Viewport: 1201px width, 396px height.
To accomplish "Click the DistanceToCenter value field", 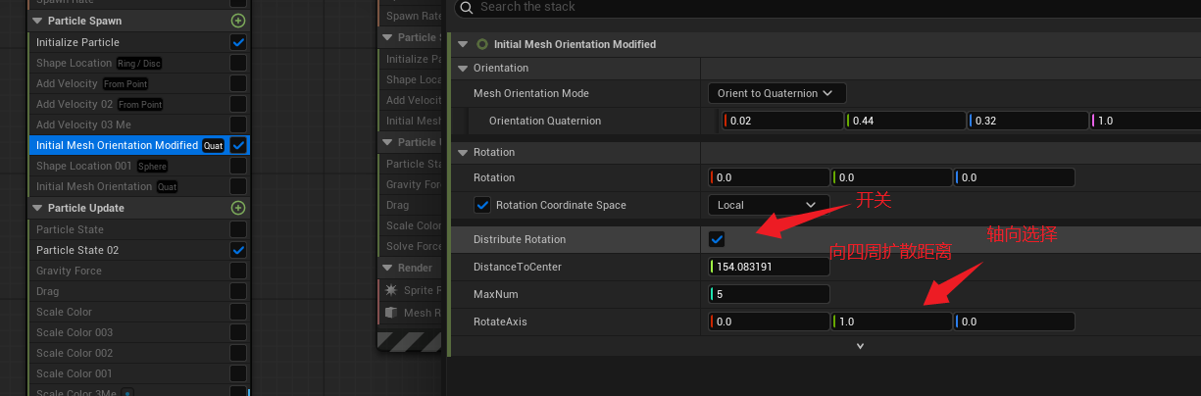I will coord(770,268).
